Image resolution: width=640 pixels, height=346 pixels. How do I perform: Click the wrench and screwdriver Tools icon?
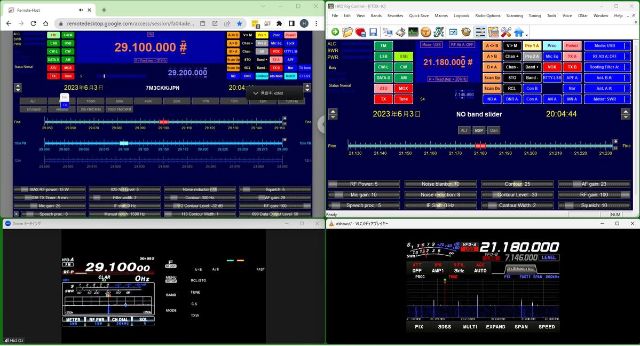505,32
